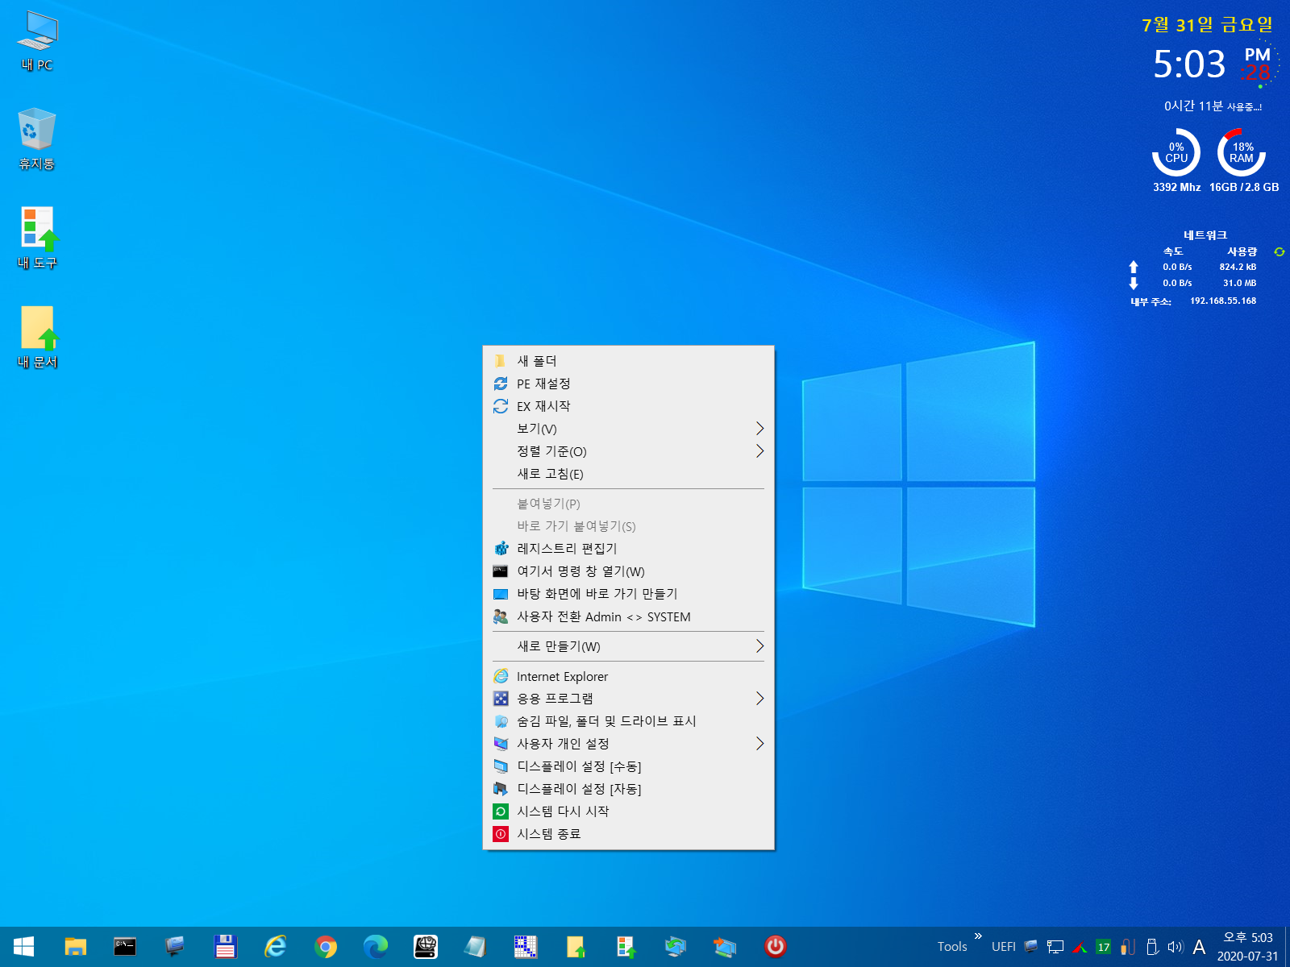This screenshot has height=967, width=1290.
Task: Click the 192.168.55.168 internal address text
Action: [x=1223, y=301]
